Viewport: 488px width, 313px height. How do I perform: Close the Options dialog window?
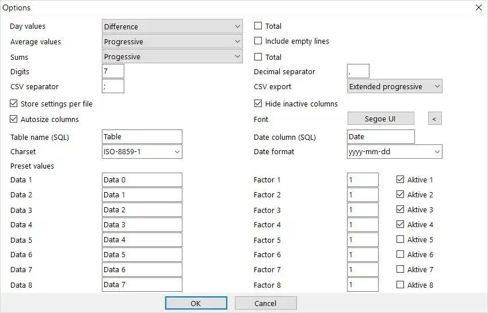pos(478,7)
